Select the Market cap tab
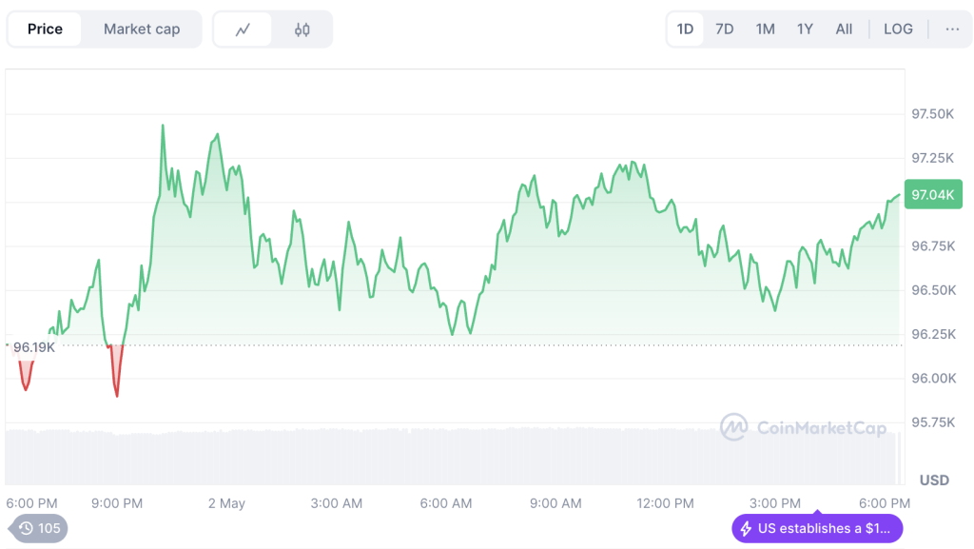Screen dimensions: 974x549 click(142, 29)
